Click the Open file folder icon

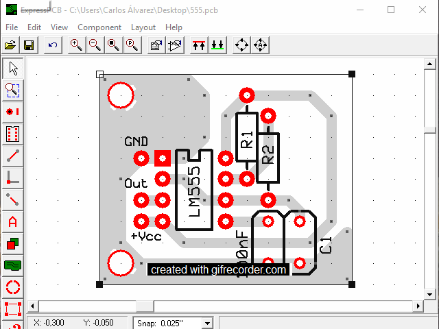(10, 45)
